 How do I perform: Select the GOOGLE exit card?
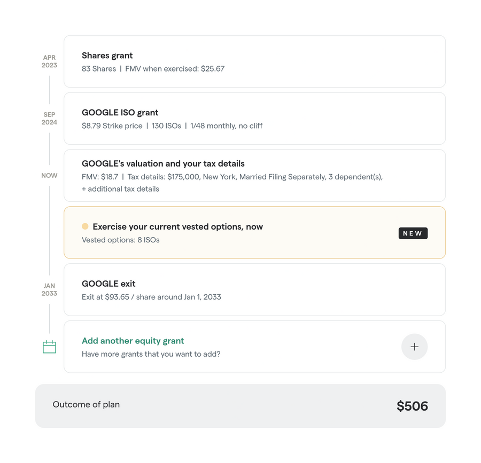[254, 289]
